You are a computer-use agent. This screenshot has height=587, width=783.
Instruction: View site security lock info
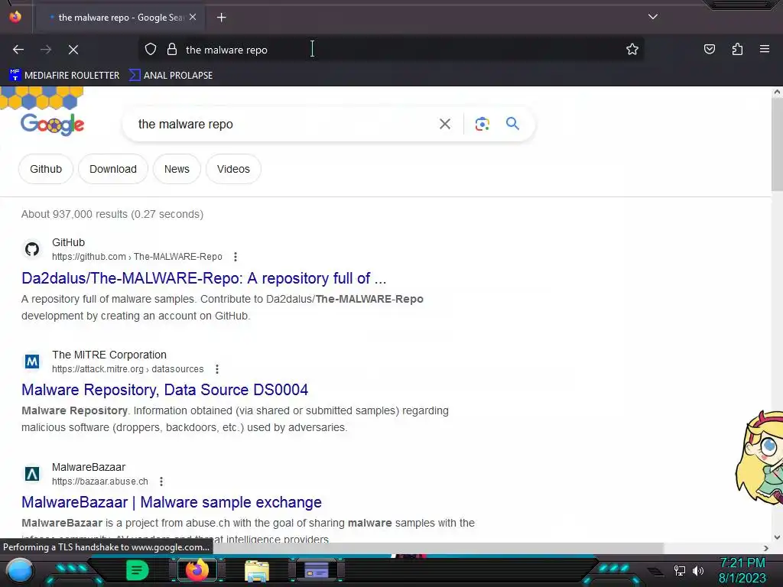pyautogui.click(x=172, y=50)
